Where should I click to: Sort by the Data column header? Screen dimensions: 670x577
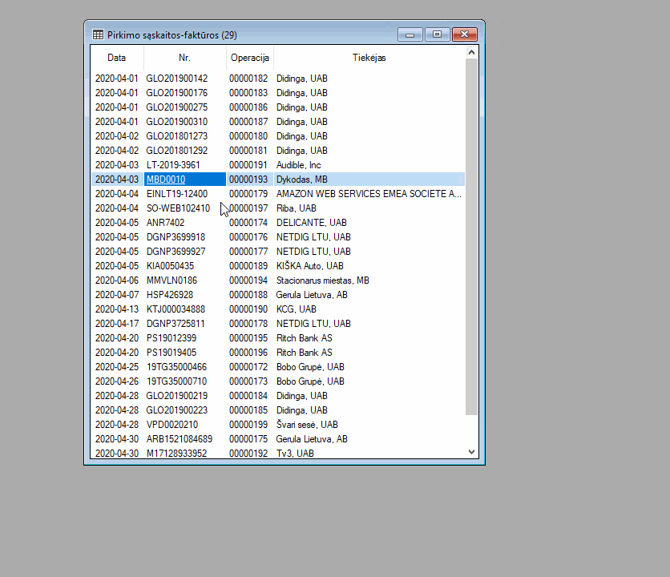tap(117, 58)
